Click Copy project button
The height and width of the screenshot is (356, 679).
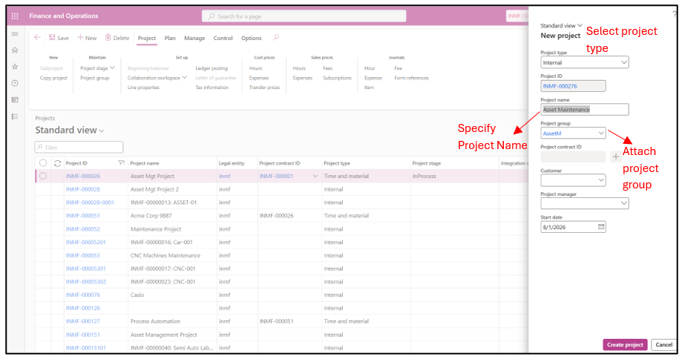tap(53, 78)
